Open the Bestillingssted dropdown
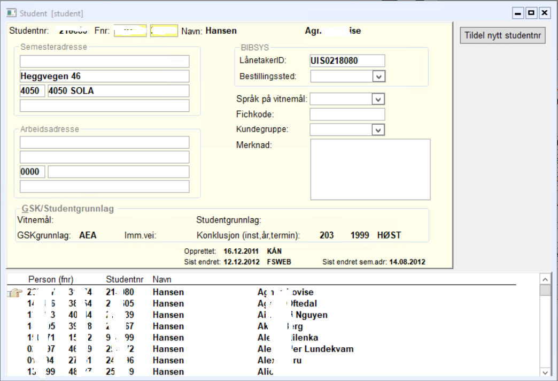The image size is (558, 381). pyautogui.click(x=378, y=77)
